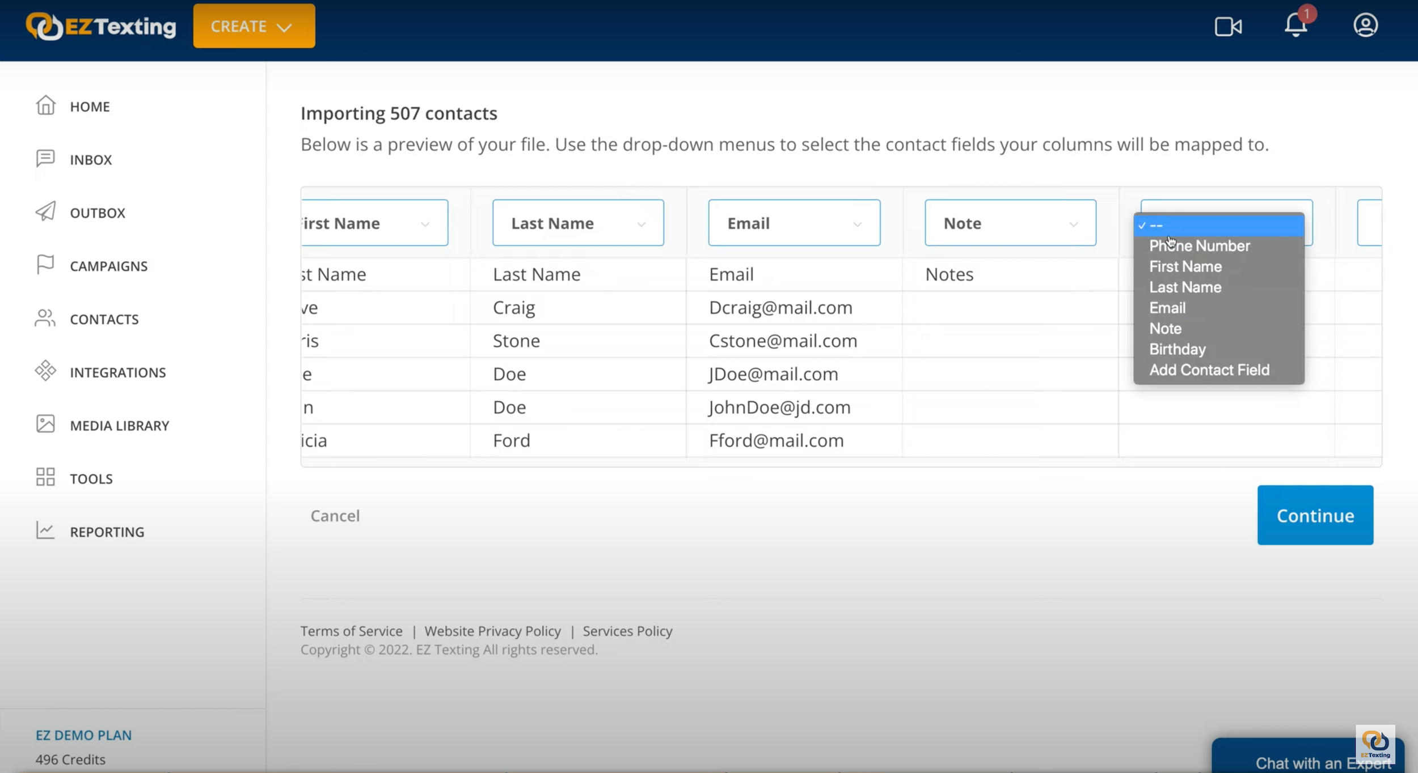The width and height of the screenshot is (1418, 773).
Task: Click the Cancel button
Action: click(334, 515)
